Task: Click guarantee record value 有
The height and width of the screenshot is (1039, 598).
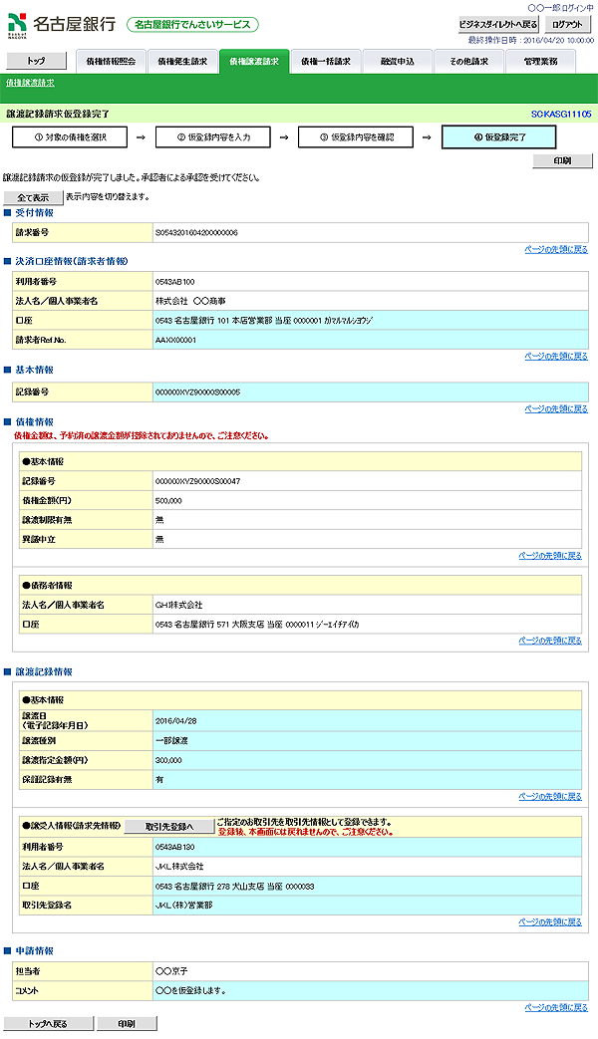Action: point(159,780)
